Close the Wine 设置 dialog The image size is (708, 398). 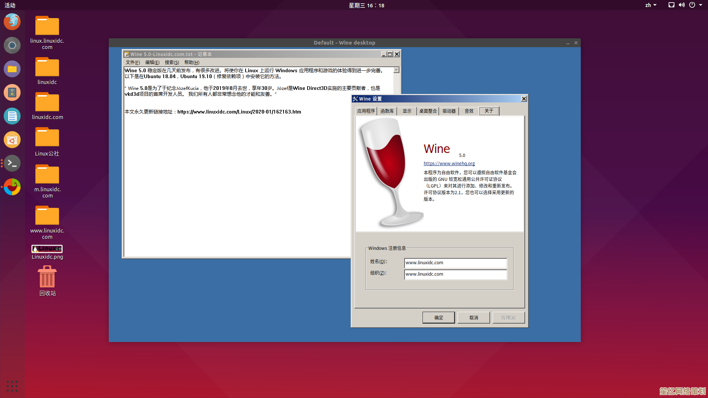524,99
